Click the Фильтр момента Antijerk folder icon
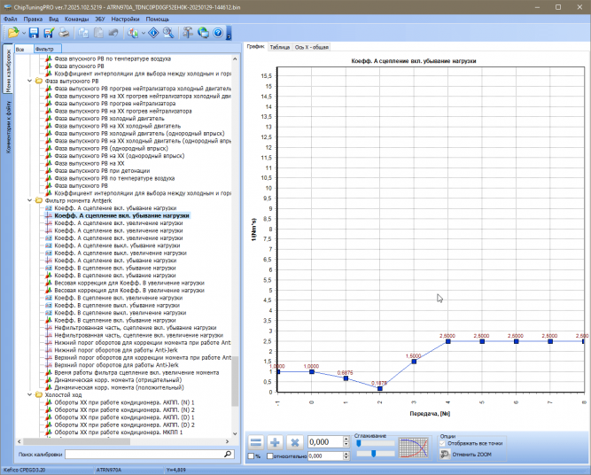 (x=38, y=200)
